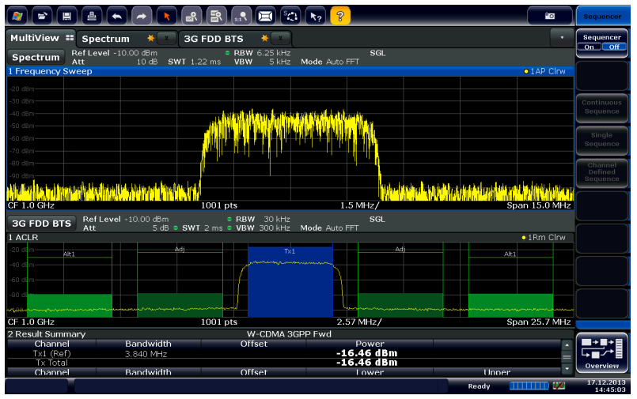Switch to the 3G FDD BTS tab

click(214, 39)
